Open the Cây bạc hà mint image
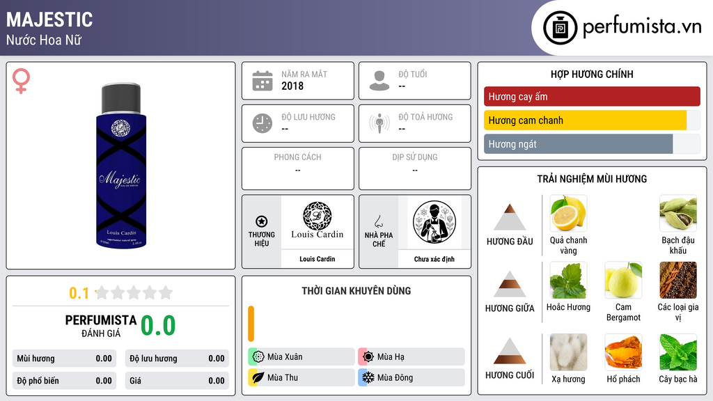This screenshot has height=401, width=713. tap(678, 352)
